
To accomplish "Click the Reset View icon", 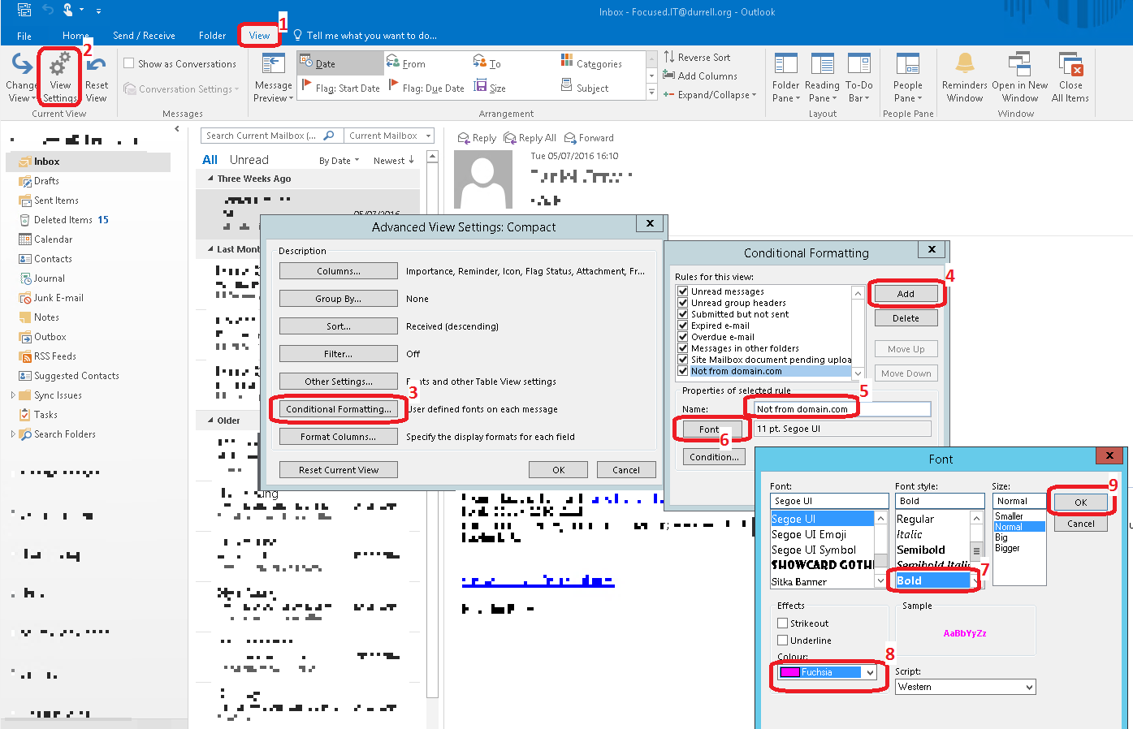I will (x=96, y=65).
